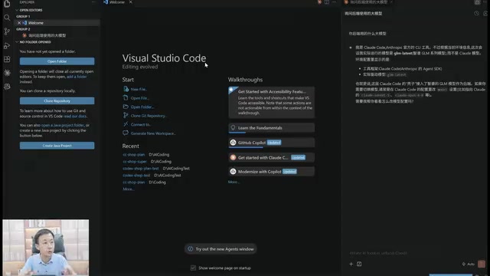Click the Open Folder blue button

click(x=57, y=61)
